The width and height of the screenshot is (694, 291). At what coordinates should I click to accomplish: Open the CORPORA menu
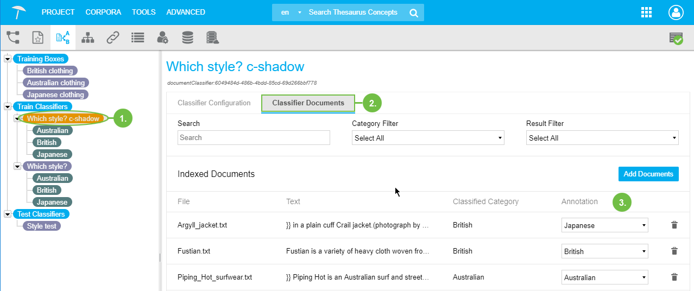pyautogui.click(x=103, y=12)
